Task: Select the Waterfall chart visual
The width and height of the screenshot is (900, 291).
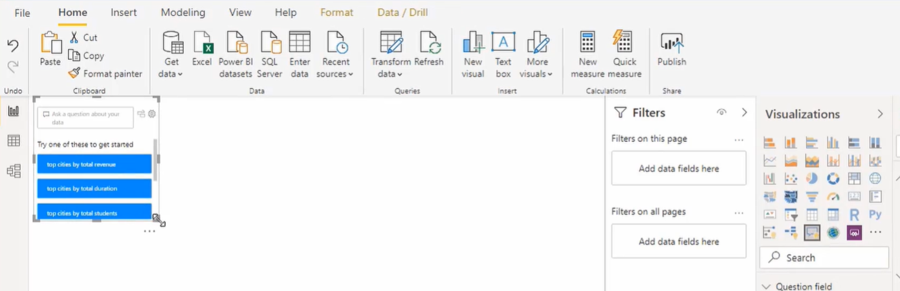Action: point(770,179)
